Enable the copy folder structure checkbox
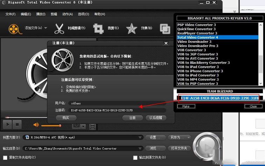This screenshot has height=166, width=265. pyautogui.click(x=5, y=158)
